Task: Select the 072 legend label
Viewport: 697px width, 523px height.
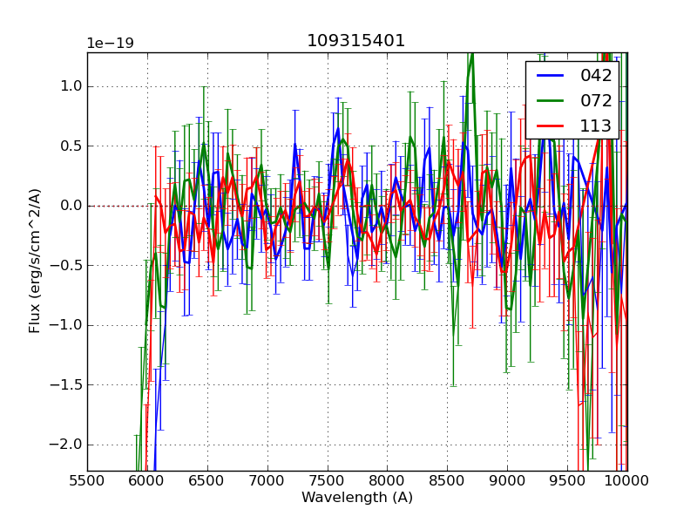Action: [596, 100]
